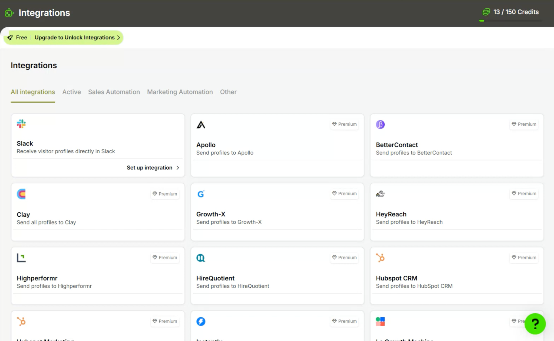Image resolution: width=554 pixels, height=341 pixels.
Task: Click the Premium badge on HireQuotient card
Action: click(344, 257)
